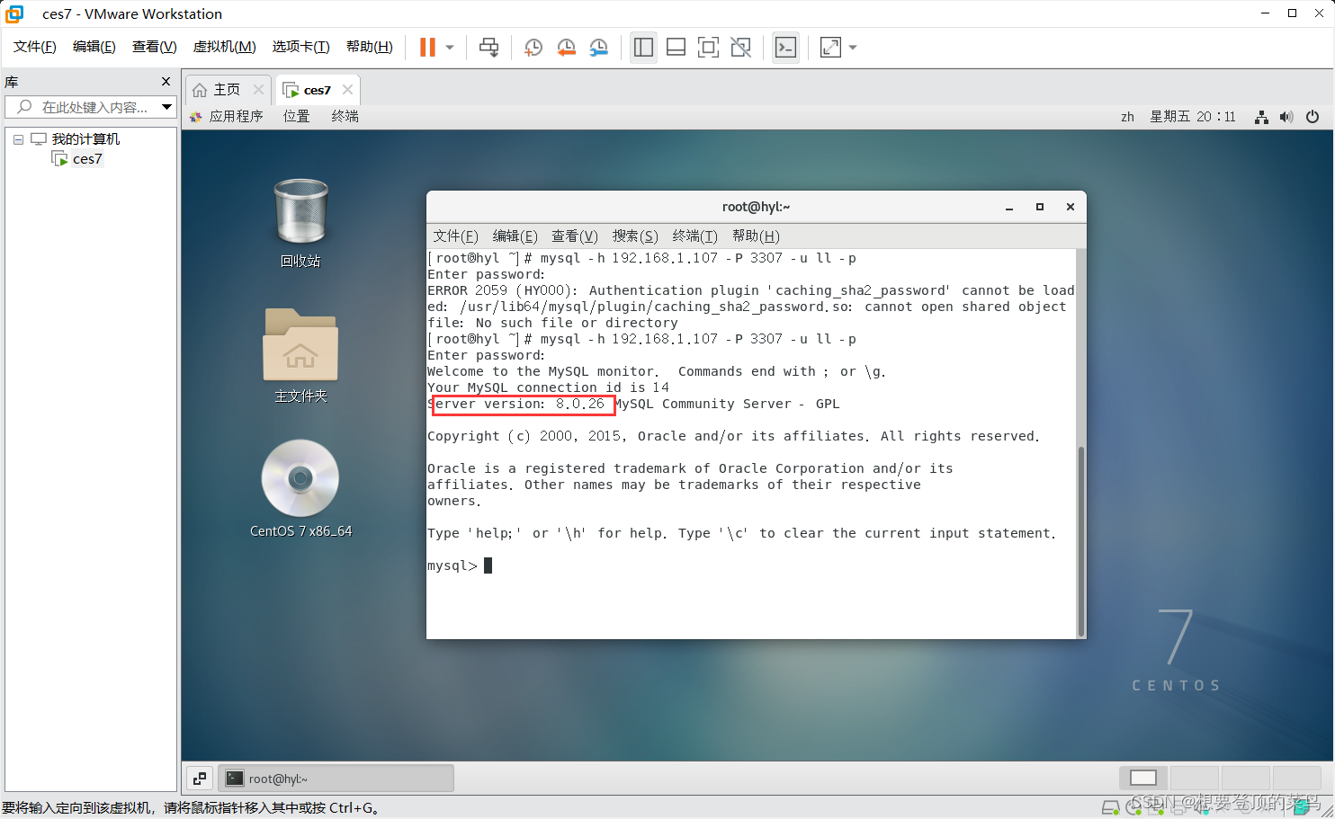Click the terminal vertical scrollbar thumb
Image resolution: width=1335 pixels, height=819 pixels.
tap(1080, 539)
